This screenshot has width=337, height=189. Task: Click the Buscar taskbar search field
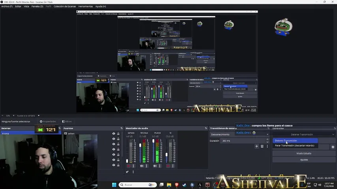coord(137,185)
